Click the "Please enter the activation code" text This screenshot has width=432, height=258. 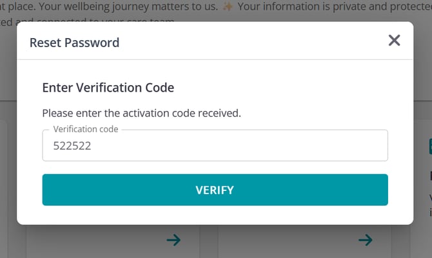(x=141, y=113)
